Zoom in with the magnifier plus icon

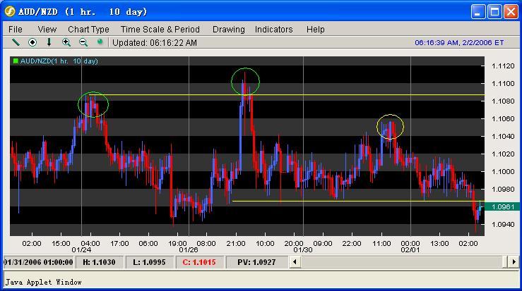point(66,42)
